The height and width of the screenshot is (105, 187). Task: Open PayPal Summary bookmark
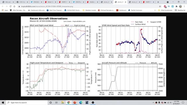click(x=135, y=10)
